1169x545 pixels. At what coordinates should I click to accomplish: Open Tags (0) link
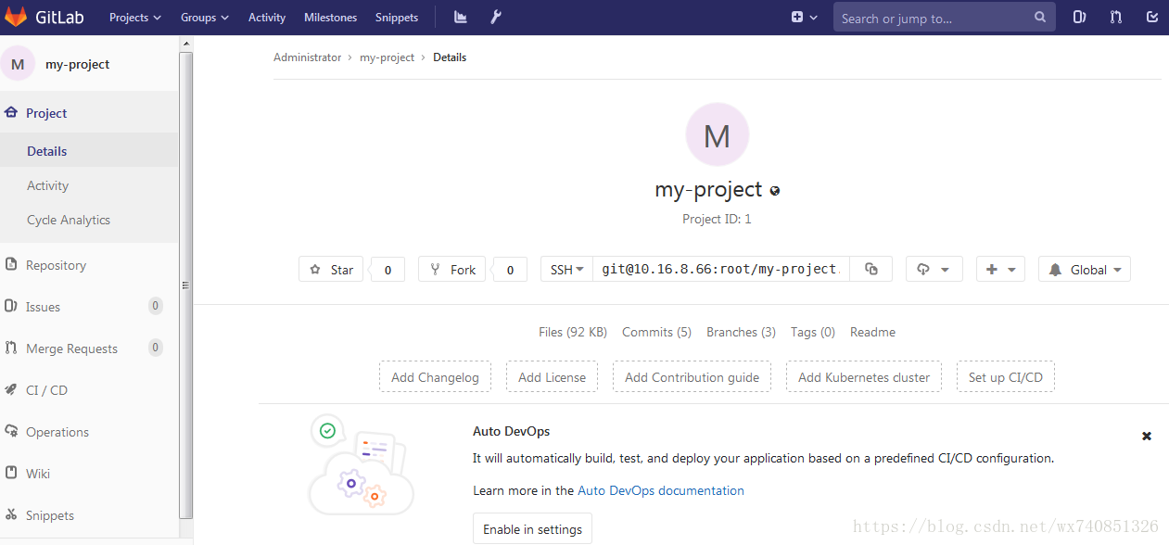tap(813, 332)
